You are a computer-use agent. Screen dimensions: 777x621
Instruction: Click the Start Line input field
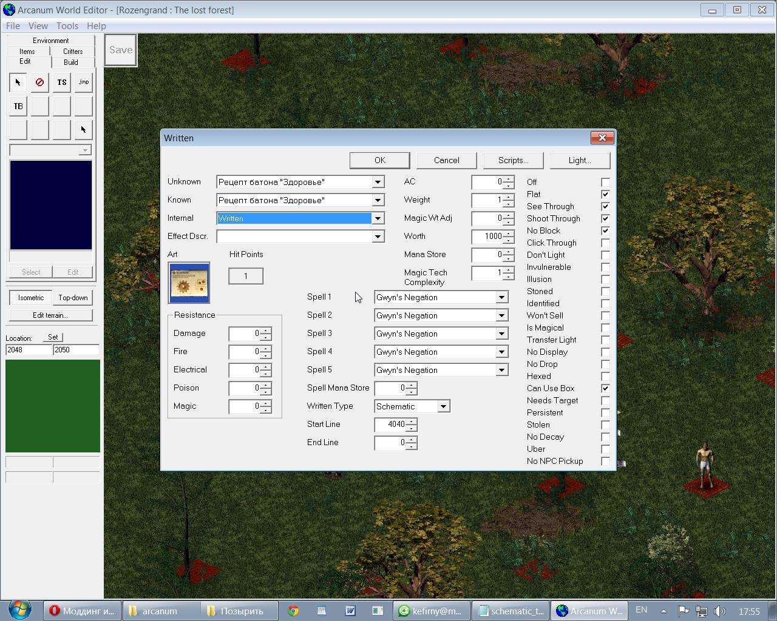click(390, 425)
